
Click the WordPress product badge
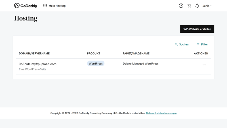[96, 64]
